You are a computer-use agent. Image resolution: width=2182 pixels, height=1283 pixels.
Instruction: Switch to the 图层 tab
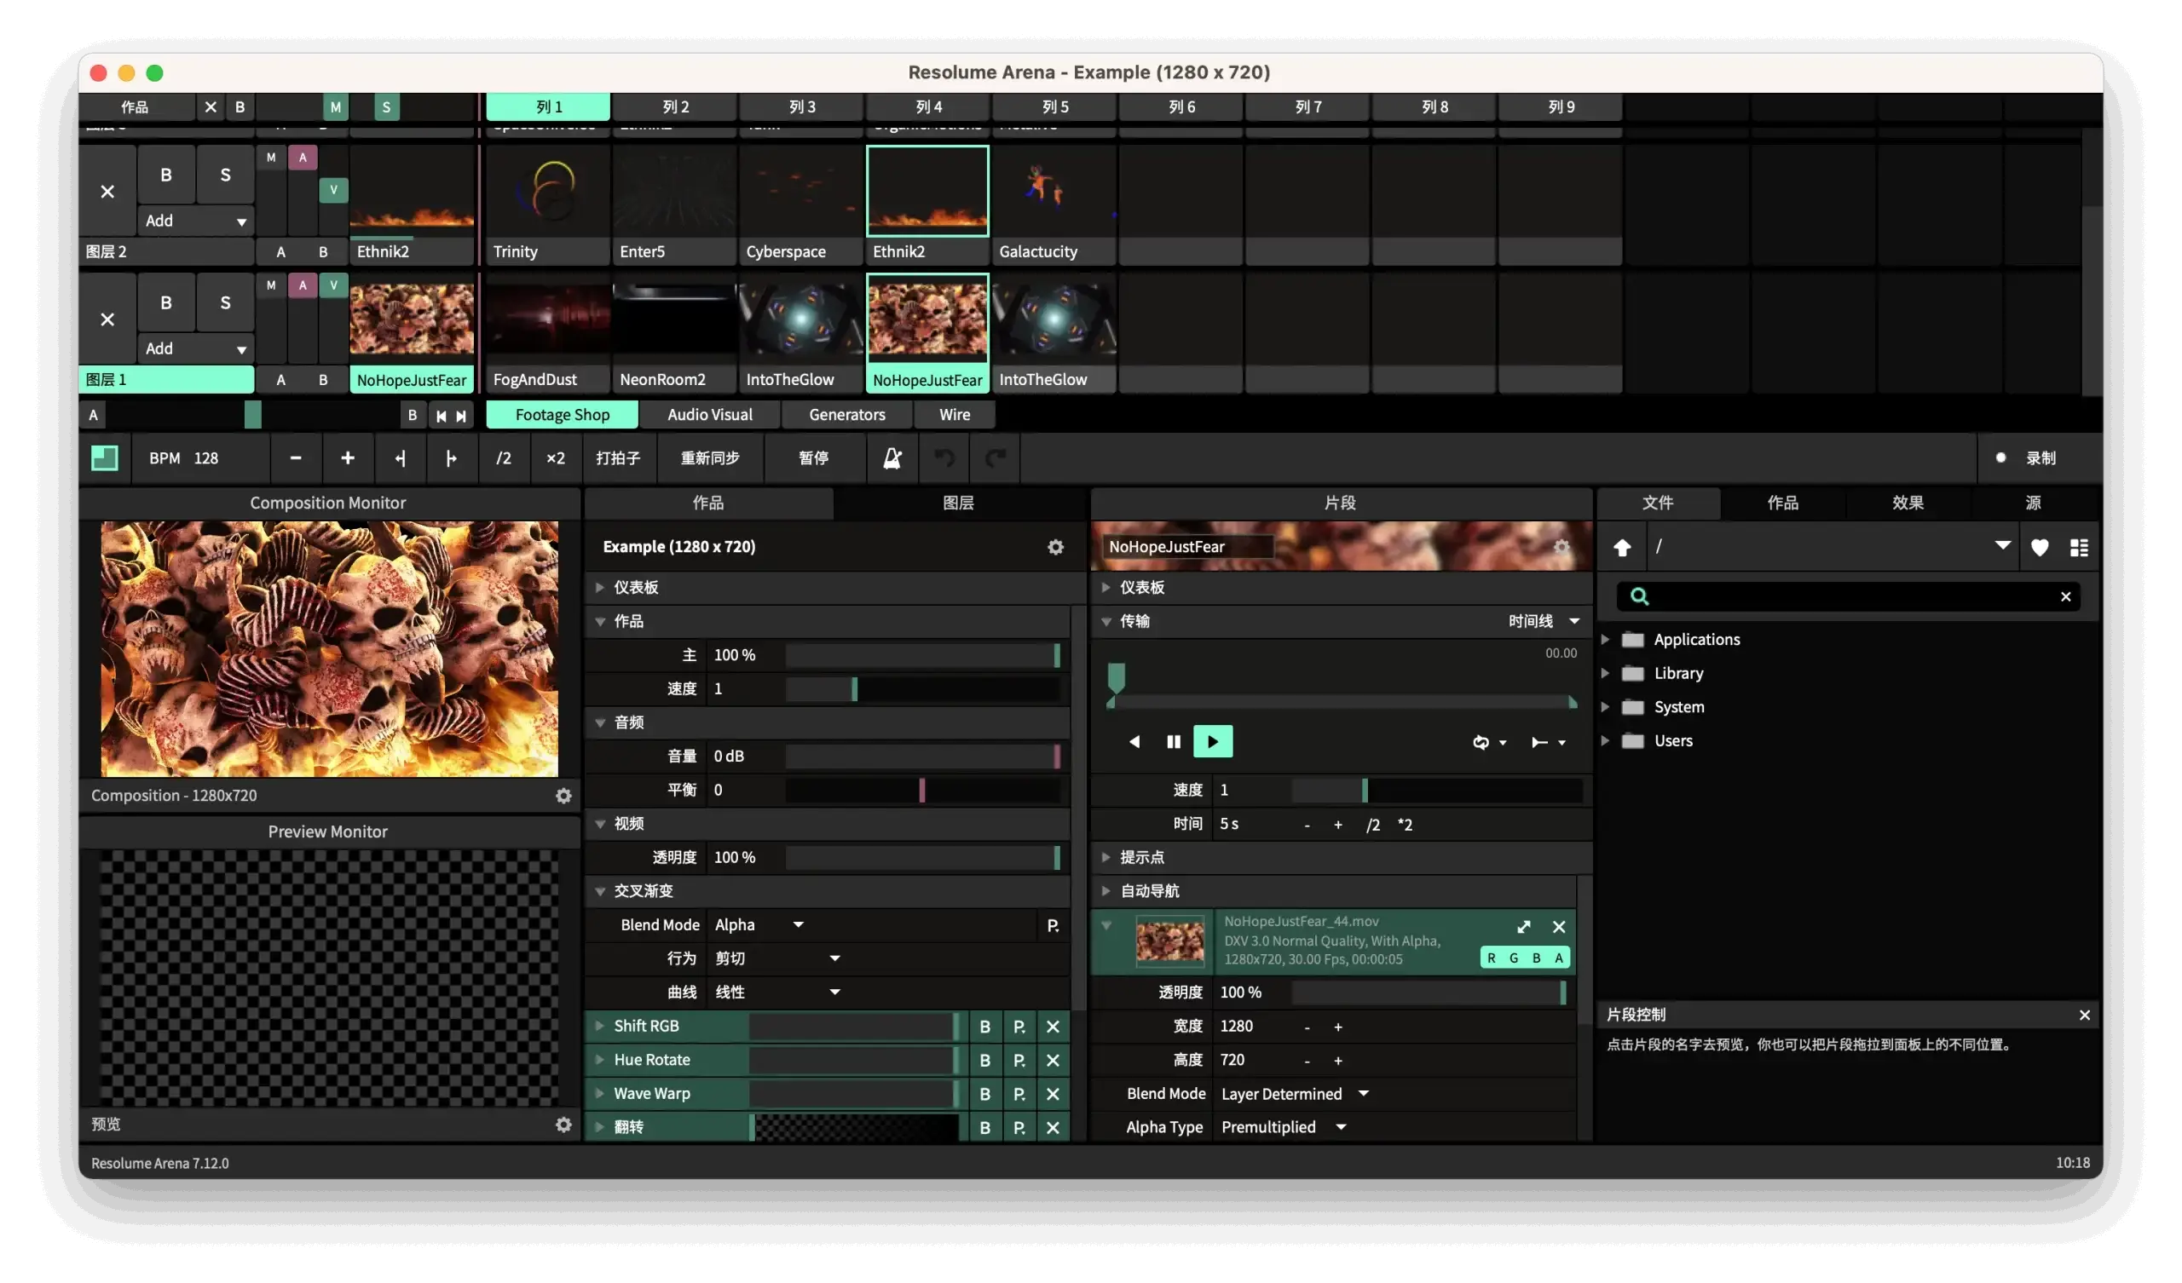pyautogui.click(x=959, y=503)
